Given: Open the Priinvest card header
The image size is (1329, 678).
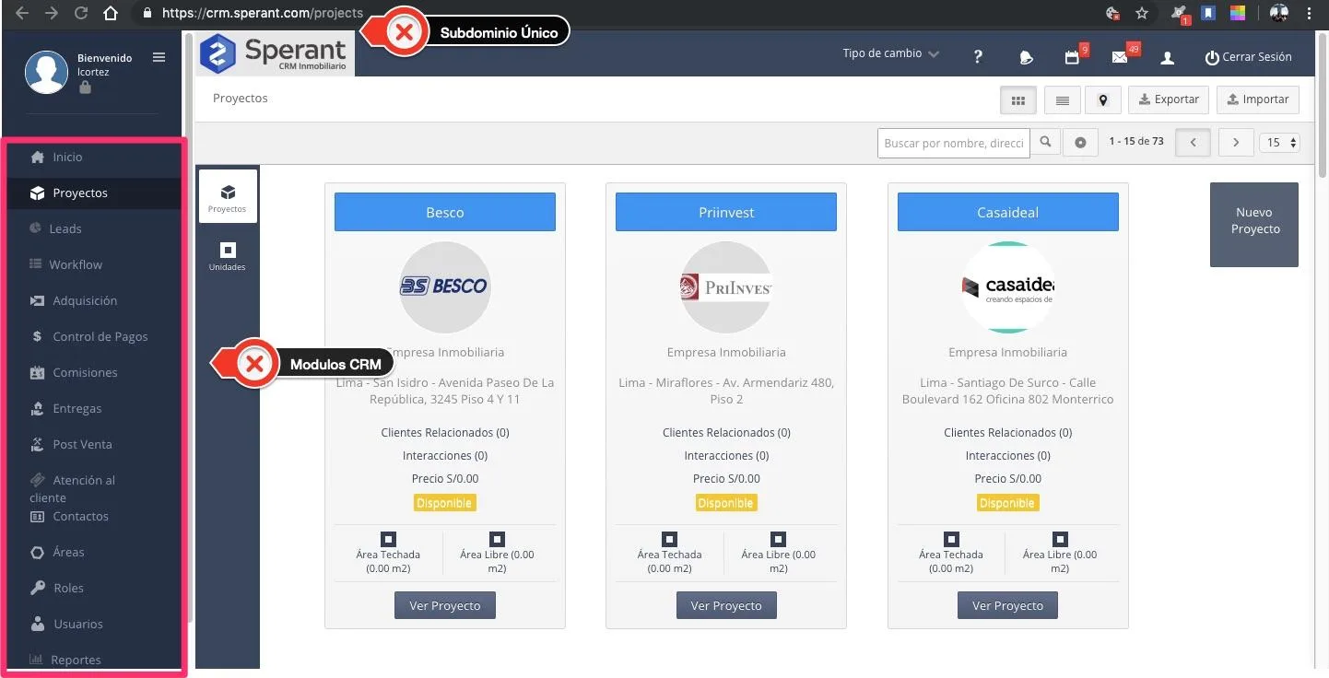Looking at the screenshot, I should 726,212.
